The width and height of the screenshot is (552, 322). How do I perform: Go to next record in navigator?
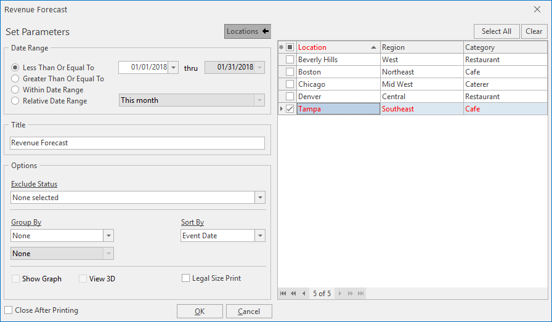339,294
